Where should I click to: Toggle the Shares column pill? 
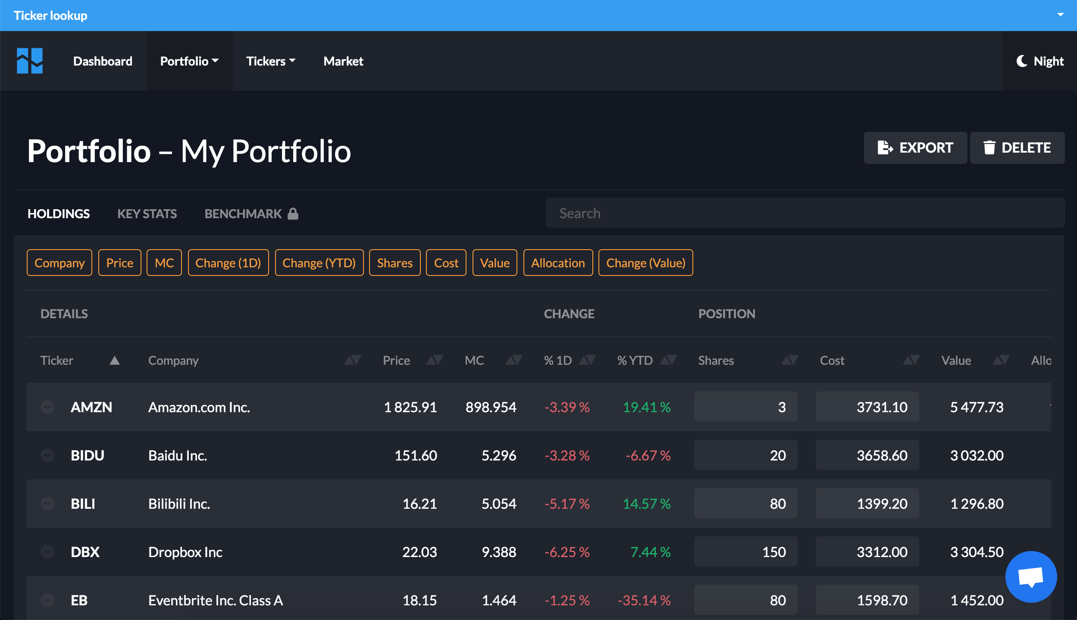[394, 262]
